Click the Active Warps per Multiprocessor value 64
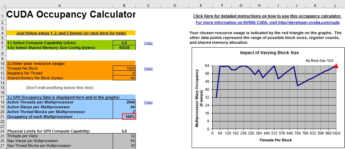The height and width of the screenshot is (149, 345). (x=124, y=107)
